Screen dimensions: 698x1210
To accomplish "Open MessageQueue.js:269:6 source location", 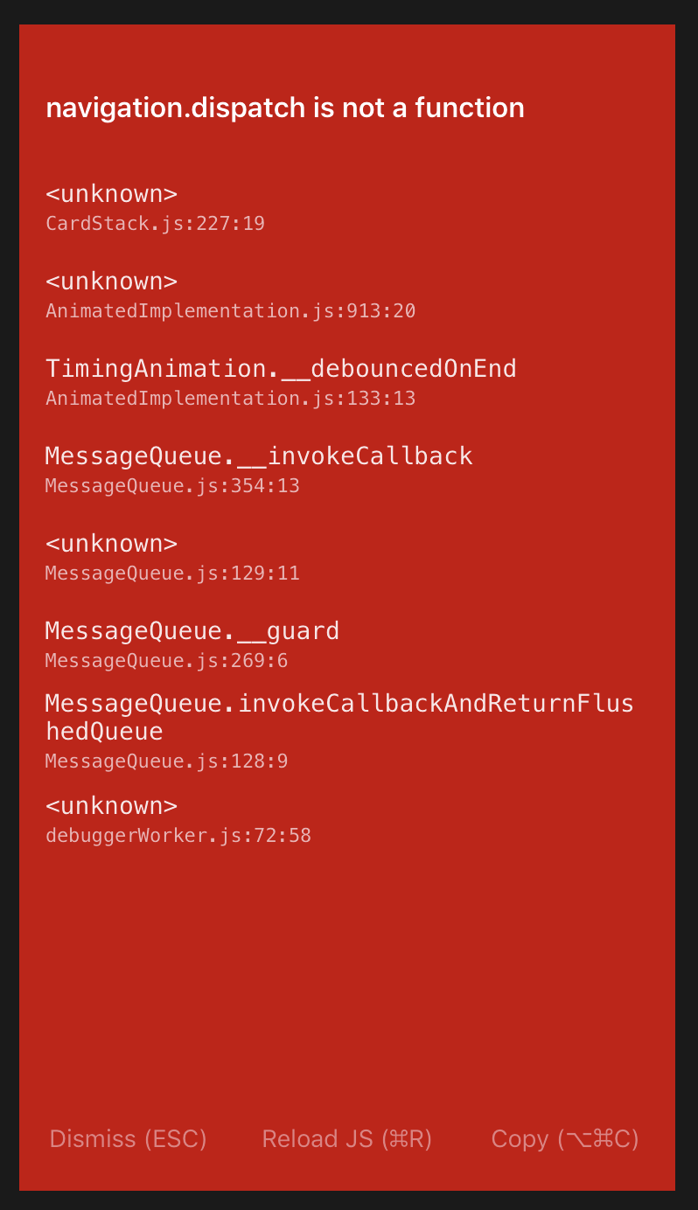I will tap(165, 660).
